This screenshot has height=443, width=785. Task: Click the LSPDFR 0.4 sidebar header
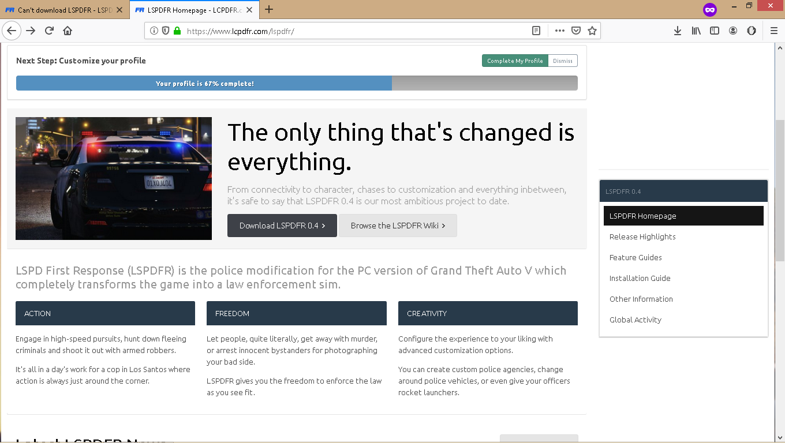click(x=683, y=191)
